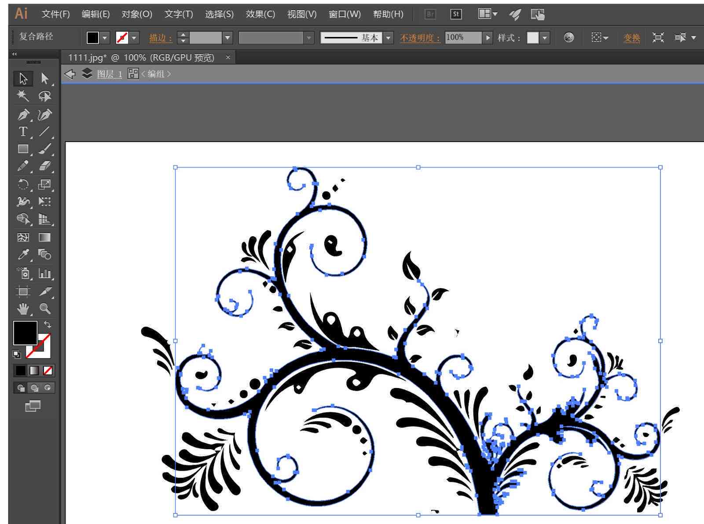Screen dimensions: 704x524
Task: Click the Recolor Artwork wheel icon
Action: tap(569, 37)
